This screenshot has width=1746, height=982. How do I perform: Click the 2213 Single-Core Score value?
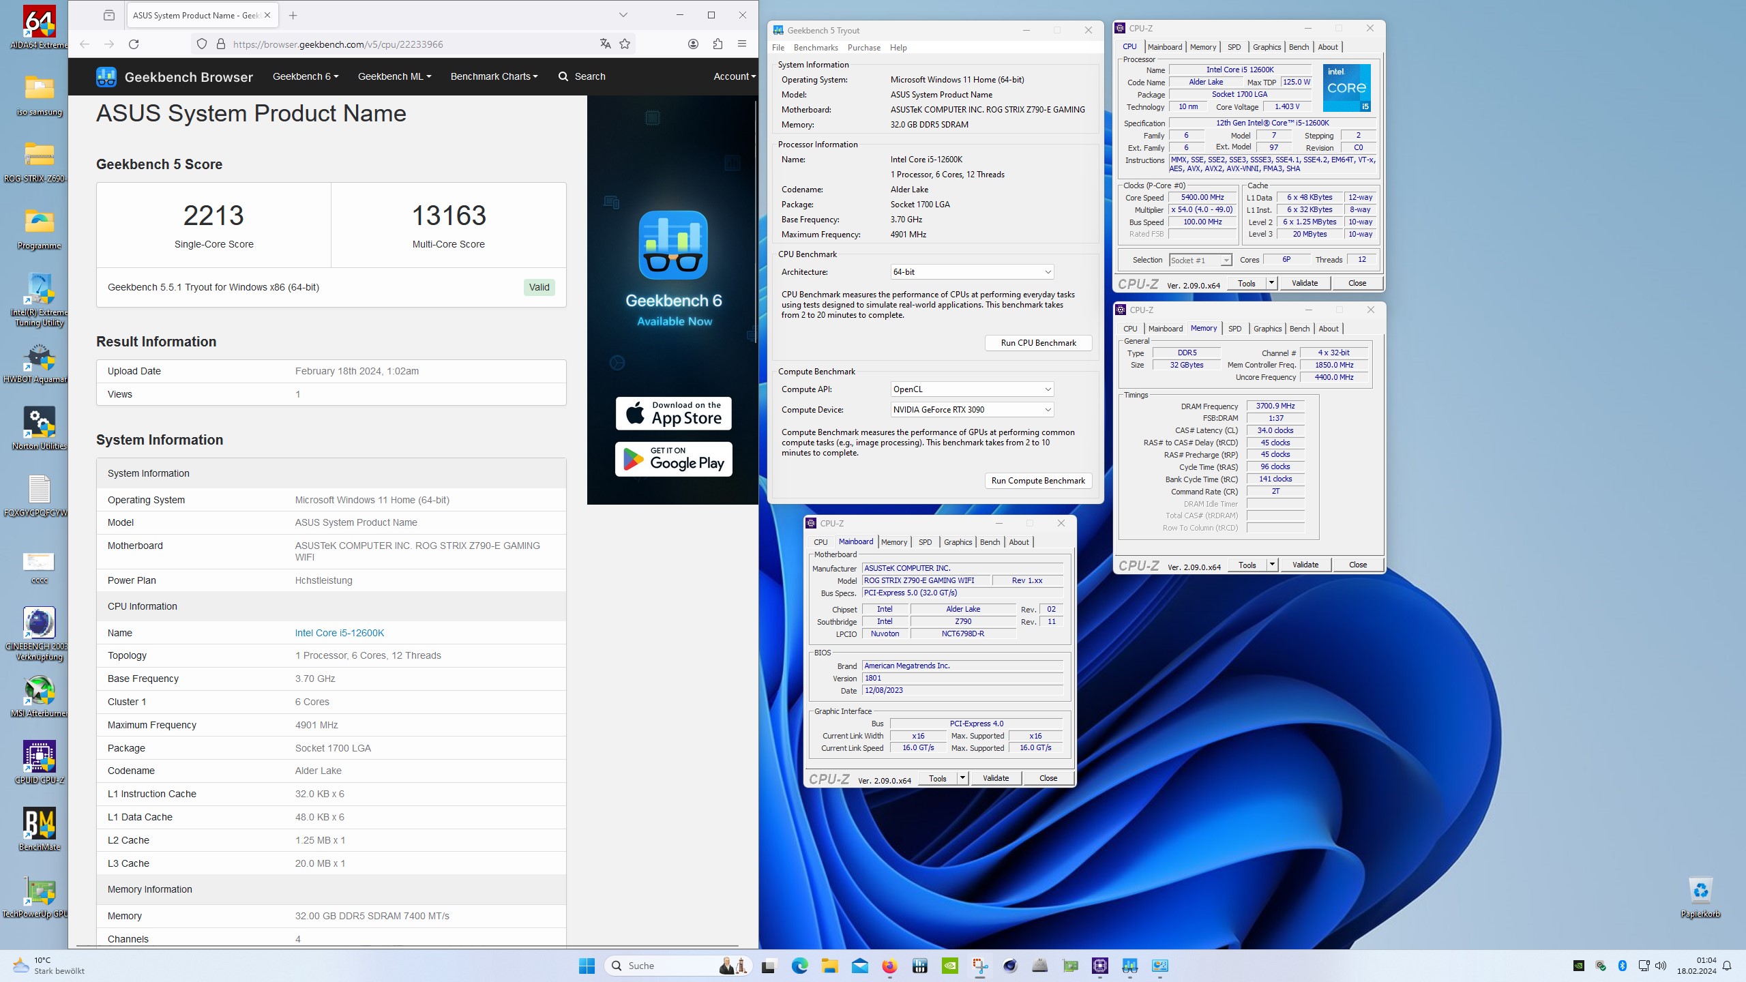click(x=213, y=215)
